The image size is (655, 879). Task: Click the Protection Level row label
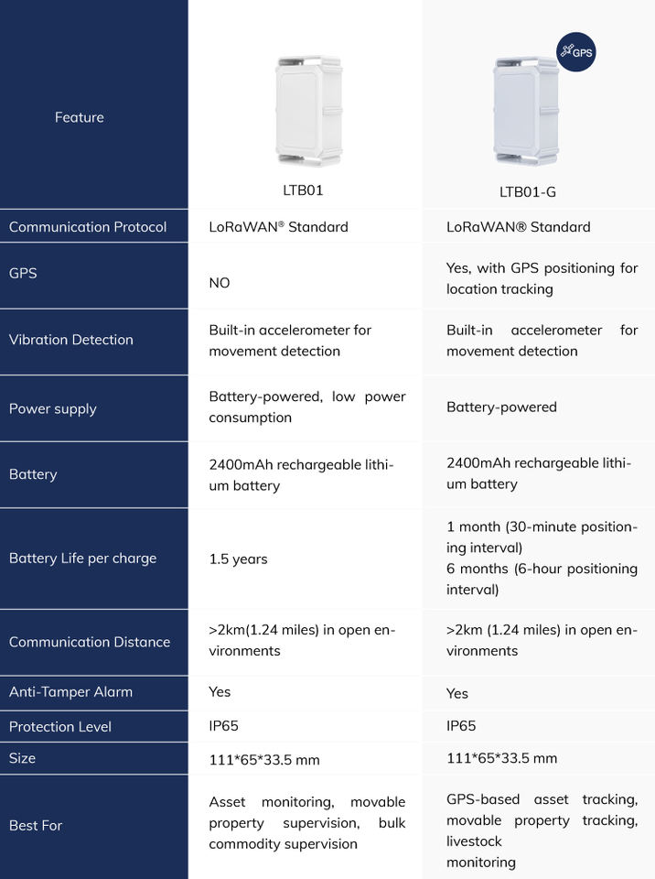tap(60, 727)
